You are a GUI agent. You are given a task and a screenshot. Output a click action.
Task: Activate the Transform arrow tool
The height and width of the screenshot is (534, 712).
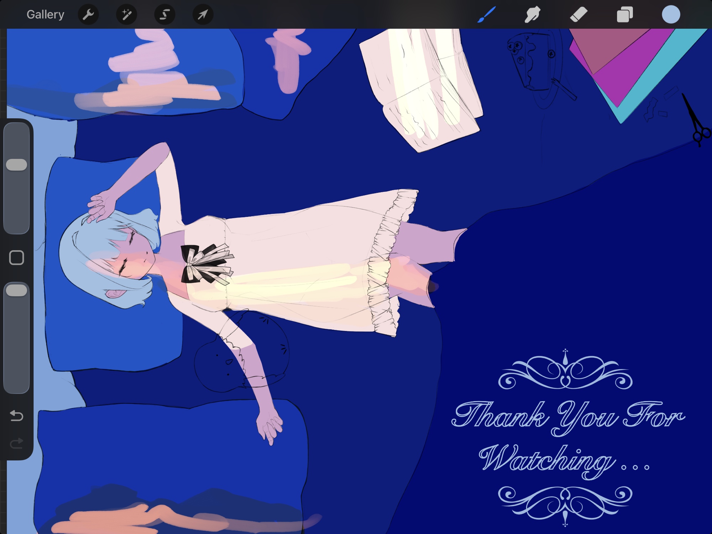[203, 15]
